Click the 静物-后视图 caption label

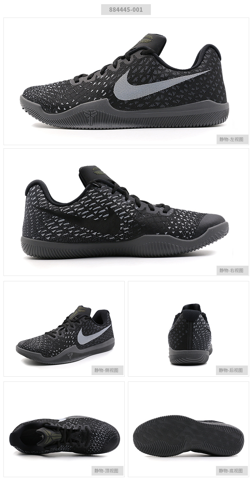coord(232,370)
